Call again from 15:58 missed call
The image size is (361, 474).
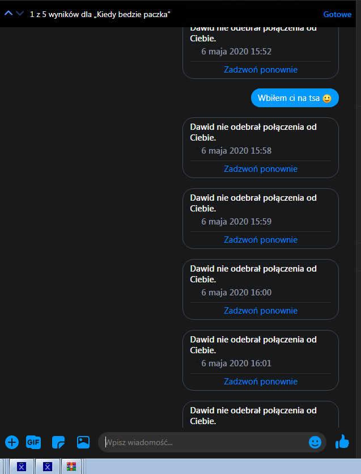tap(260, 169)
